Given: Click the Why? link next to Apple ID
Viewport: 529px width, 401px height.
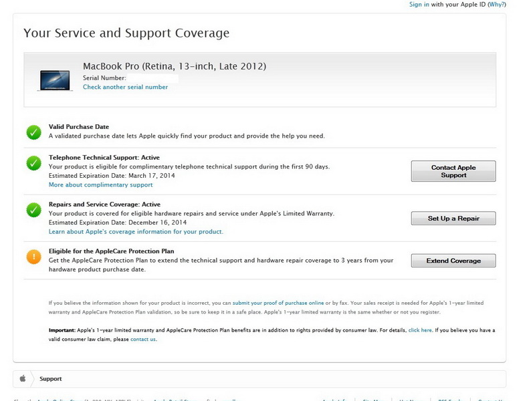Looking at the screenshot, I should 497,5.
